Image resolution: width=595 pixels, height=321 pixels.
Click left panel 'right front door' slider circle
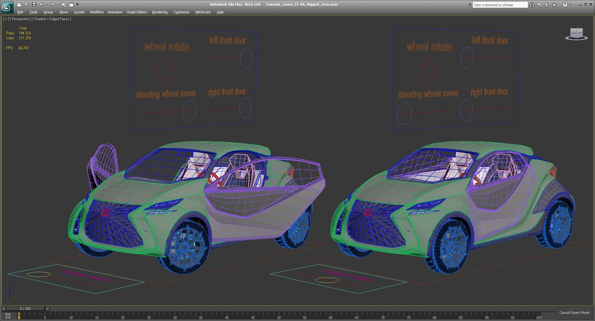(x=245, y=108)
